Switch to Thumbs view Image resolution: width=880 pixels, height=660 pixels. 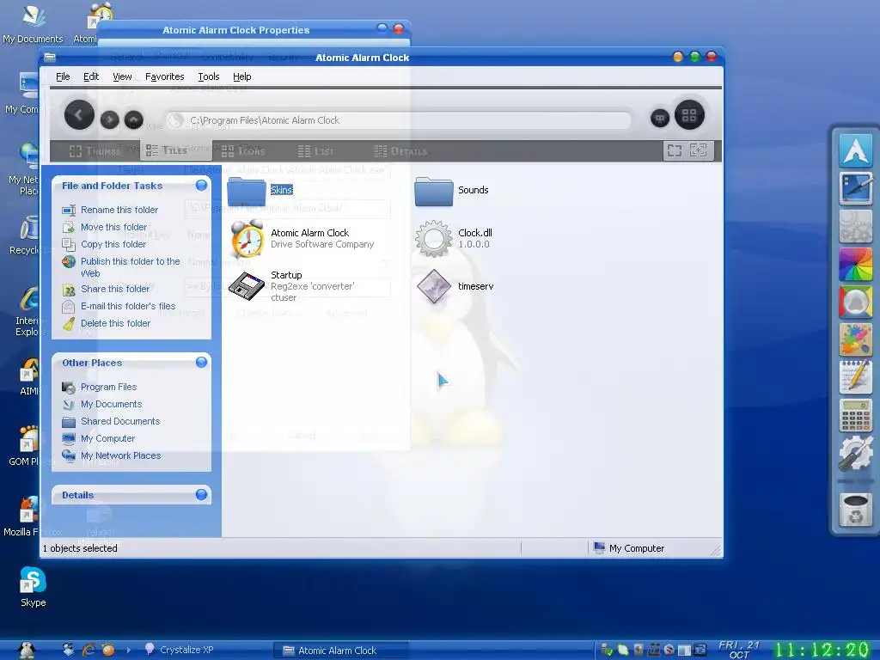click(x=95, y=150)
